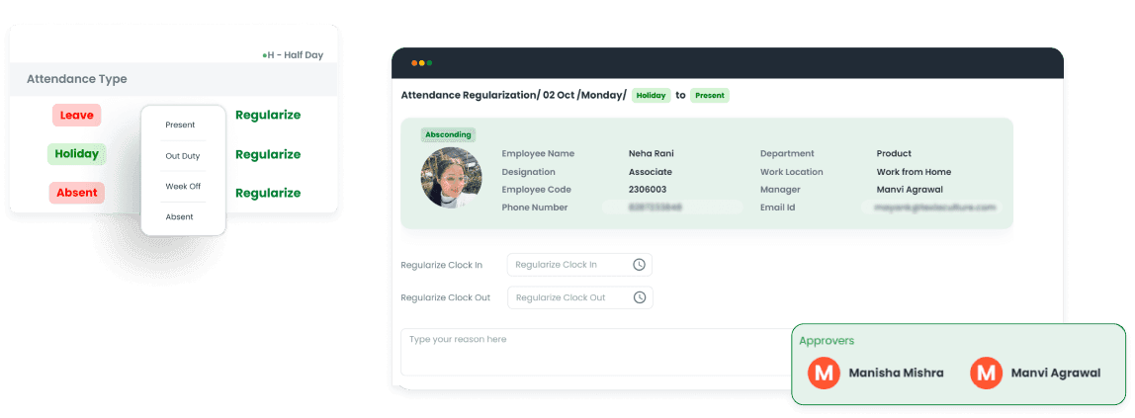Screen dimensions: 1135x418
Task: Click the designation value Associate
Action: pyautogui.click(x=650, y=172)
